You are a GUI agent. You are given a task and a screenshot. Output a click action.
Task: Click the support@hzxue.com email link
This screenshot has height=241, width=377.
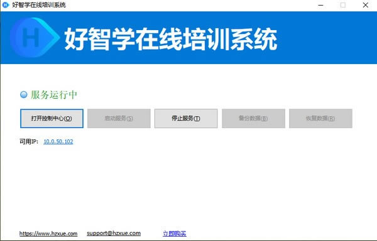click(x=114, y=233)
